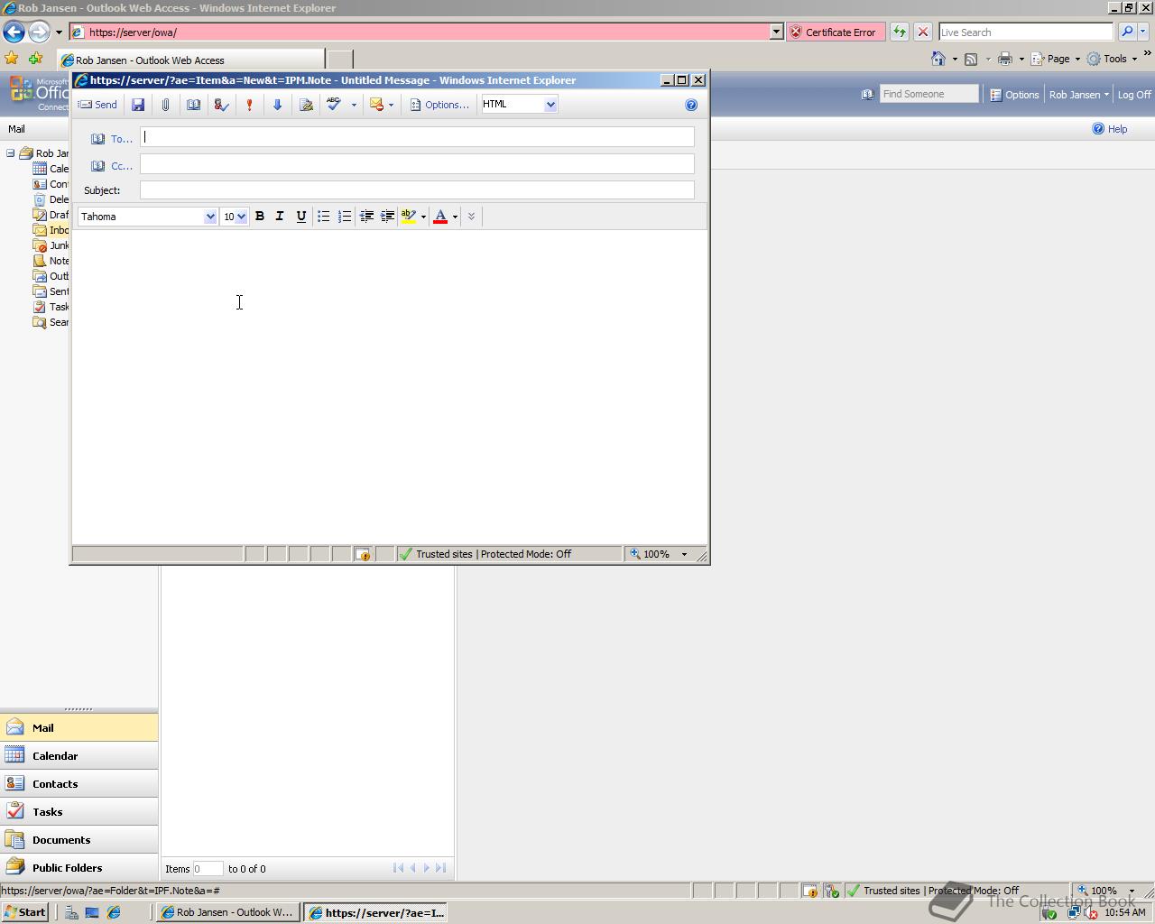The width and height of the screenshot is (1155, 924).
Task: Increase paragraph indent
Action: pos(387,217)
